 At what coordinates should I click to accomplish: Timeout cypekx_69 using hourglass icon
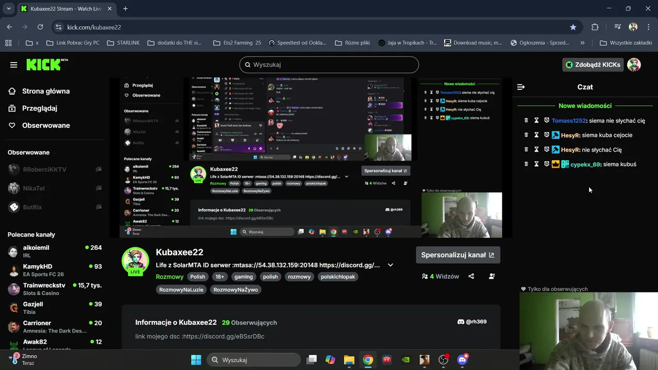tap(536, 164)
